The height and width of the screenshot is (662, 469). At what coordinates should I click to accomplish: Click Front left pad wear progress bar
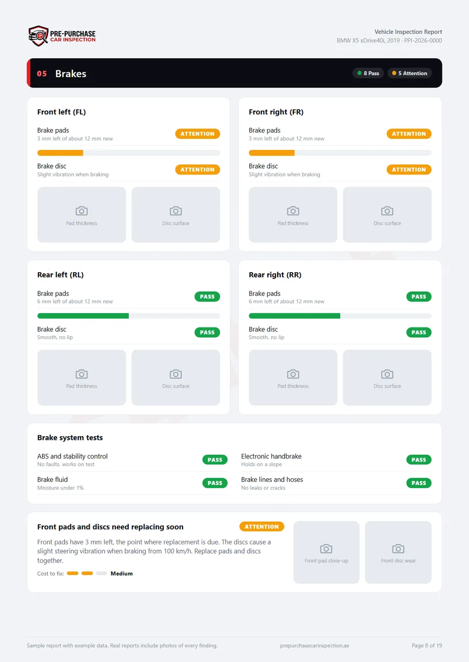point(129,153)
